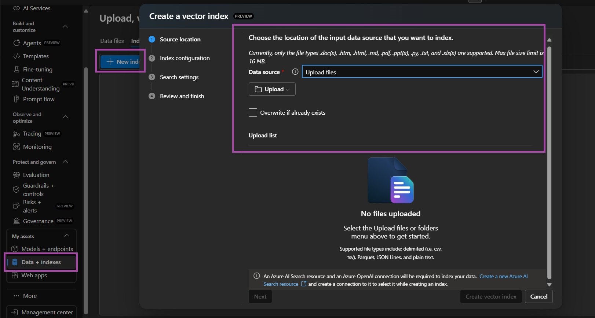Viewport: 595px width, 318px height.
Task: Open Governance in sidebar
Action: click(38, 221)
